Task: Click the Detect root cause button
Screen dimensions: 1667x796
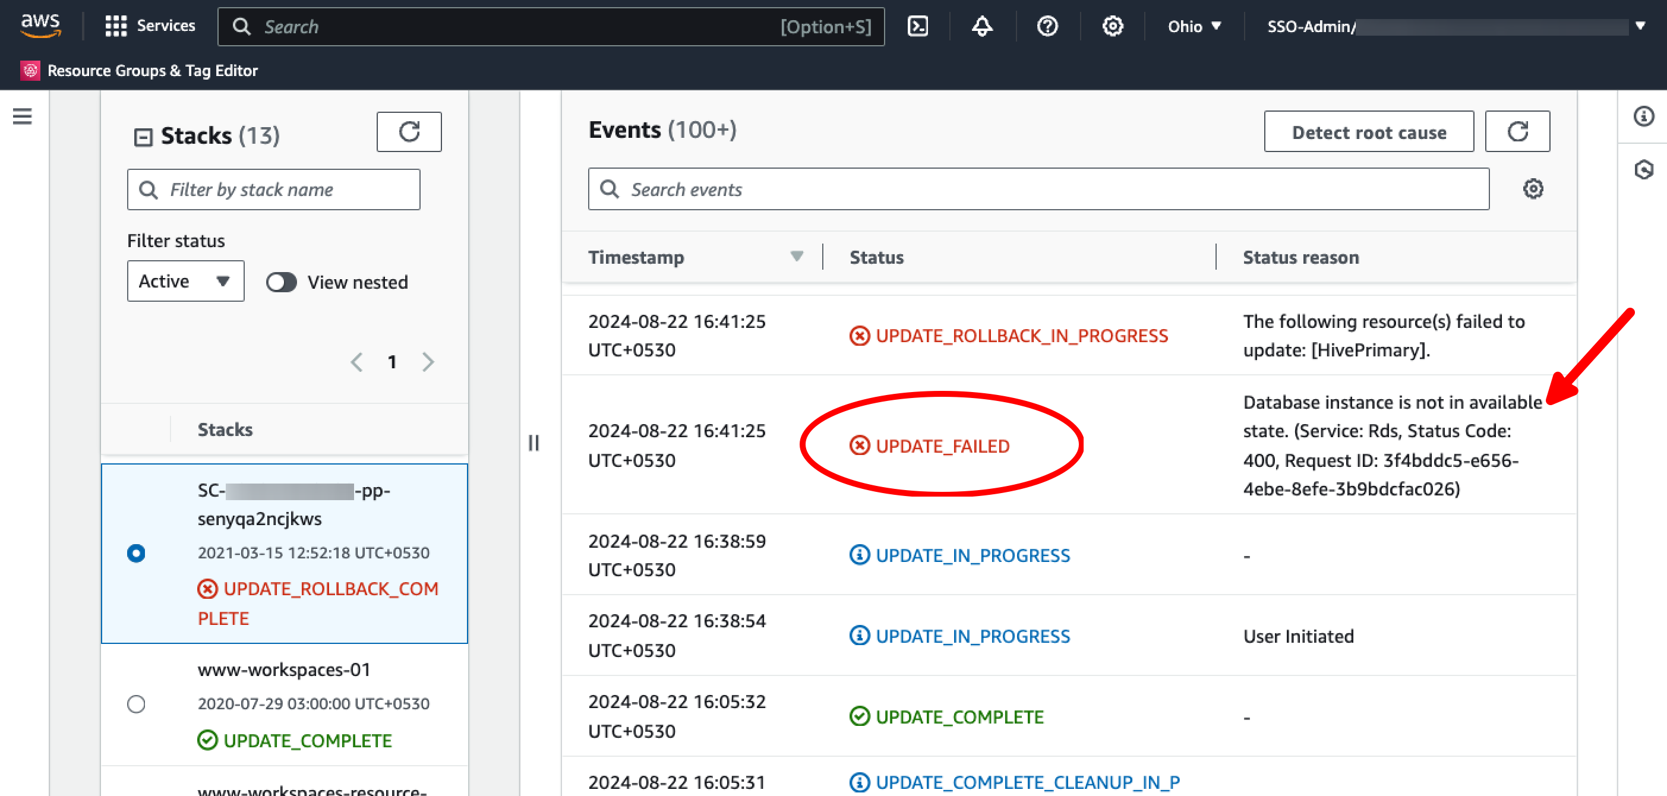Action: 1369,132
